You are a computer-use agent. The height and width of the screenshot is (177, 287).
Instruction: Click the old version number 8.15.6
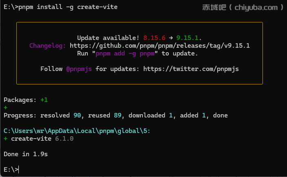pos(154,38)
